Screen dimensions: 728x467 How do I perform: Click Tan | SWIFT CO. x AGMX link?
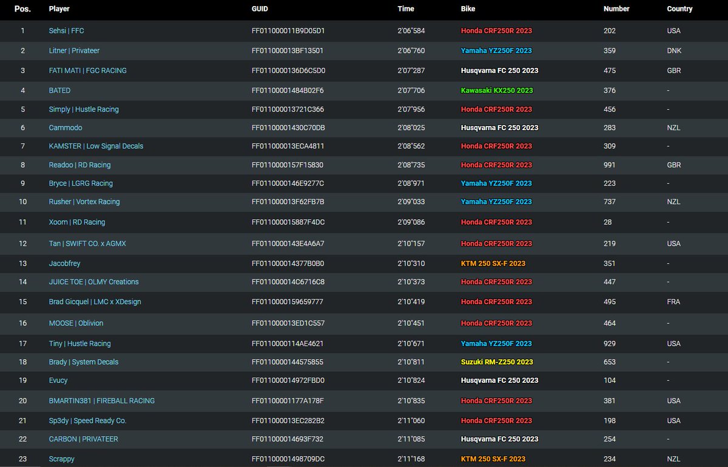[x=87, y=243]
